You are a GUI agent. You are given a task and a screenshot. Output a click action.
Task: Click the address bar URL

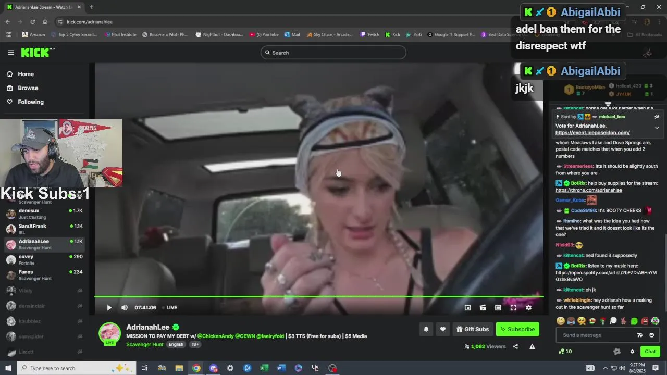click(90, 22)
